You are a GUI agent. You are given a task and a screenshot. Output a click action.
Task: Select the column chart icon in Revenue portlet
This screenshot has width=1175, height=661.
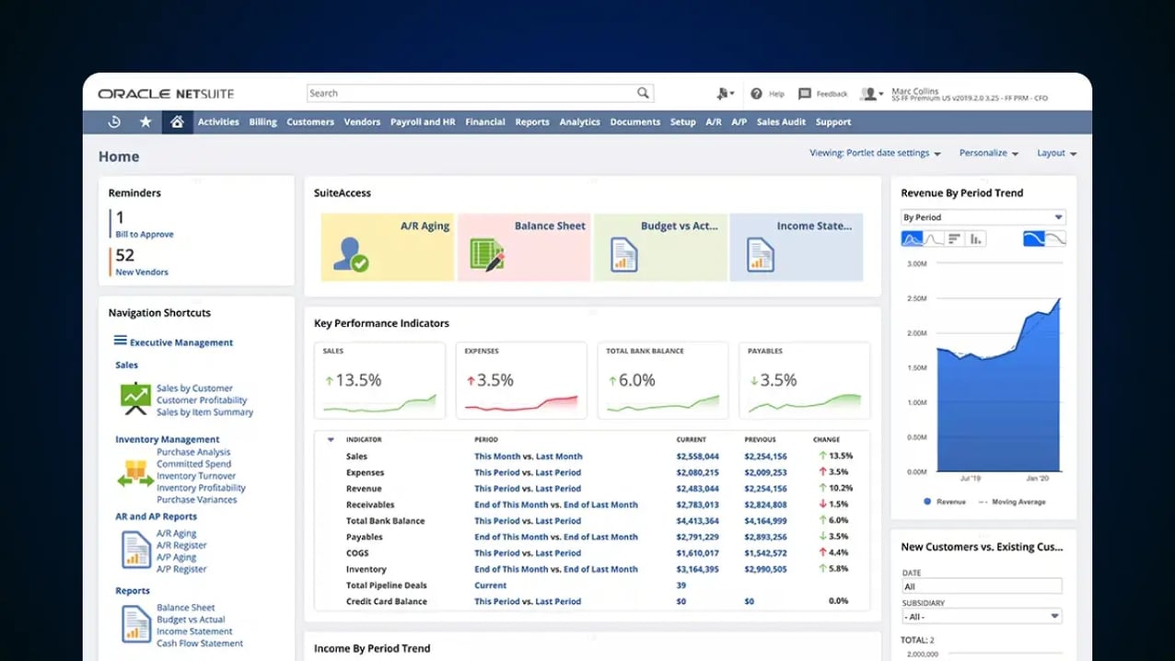[x=976, y=238]
